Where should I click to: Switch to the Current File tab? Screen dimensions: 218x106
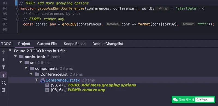coord(47,44)
